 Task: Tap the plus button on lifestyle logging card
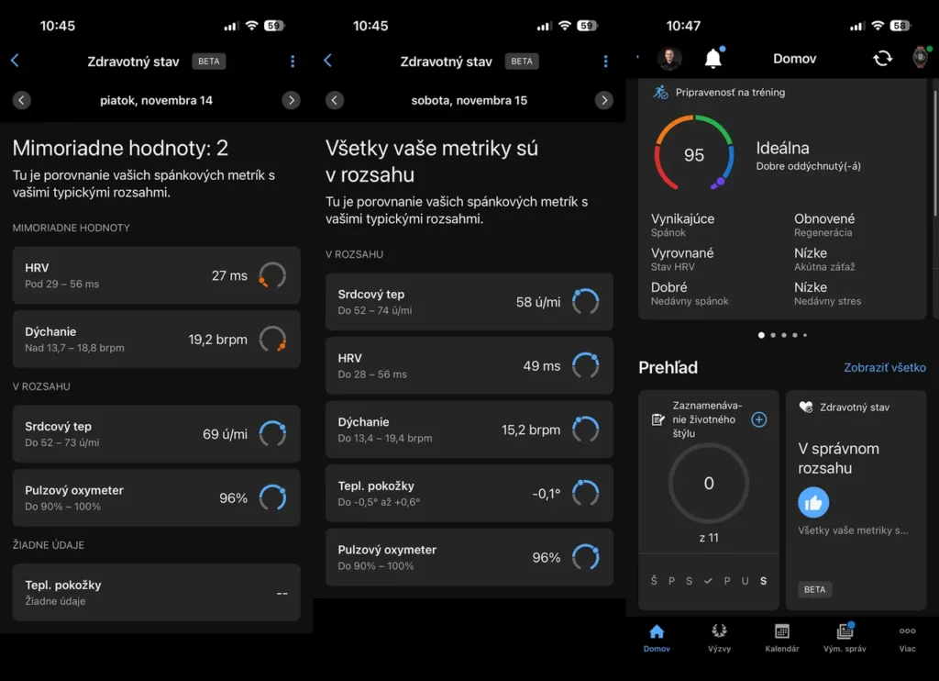[758, 419]
